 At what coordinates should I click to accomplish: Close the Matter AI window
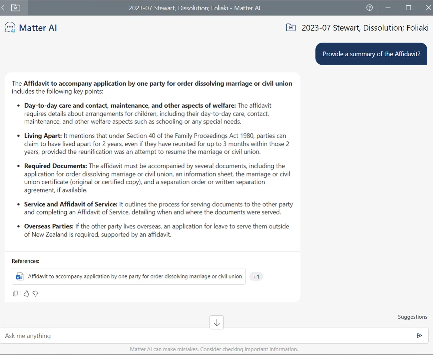tap(428, 8)
